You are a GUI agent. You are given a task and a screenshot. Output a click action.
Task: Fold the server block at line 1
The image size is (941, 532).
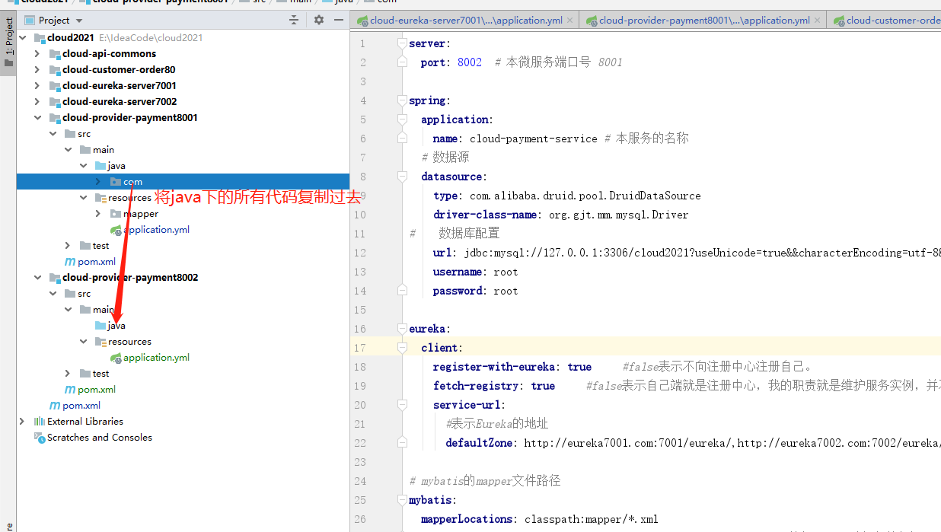403,43
